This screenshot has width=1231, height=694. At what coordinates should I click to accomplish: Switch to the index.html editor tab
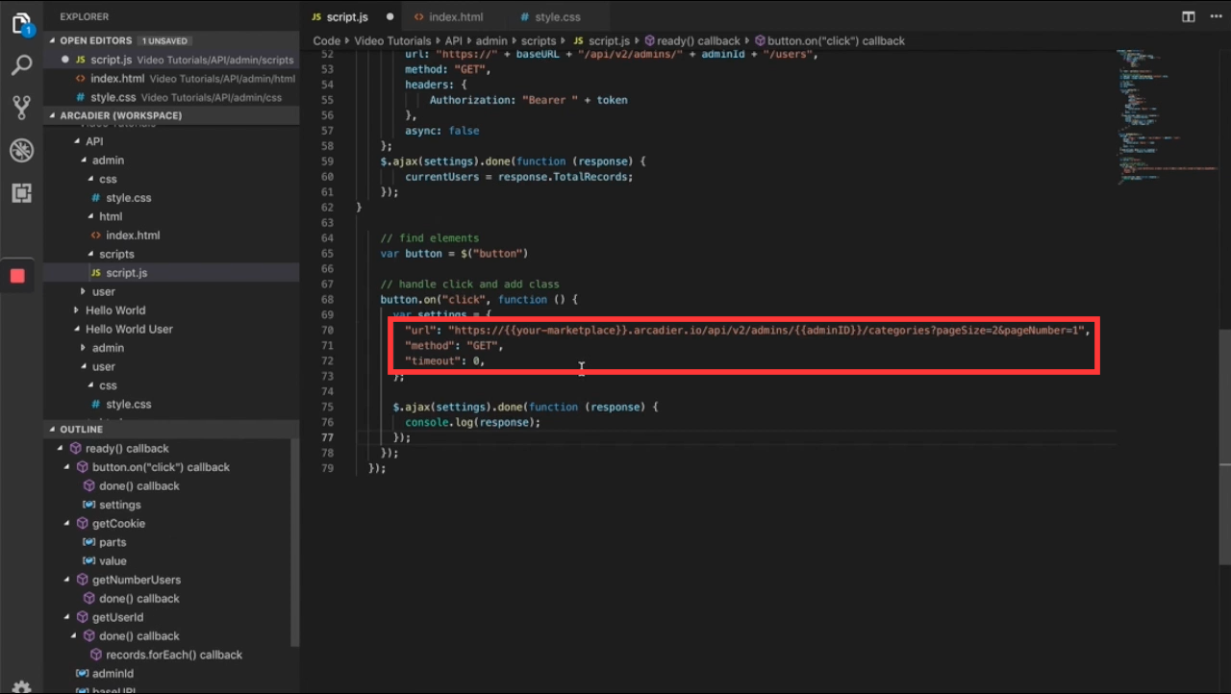(456, 17)
